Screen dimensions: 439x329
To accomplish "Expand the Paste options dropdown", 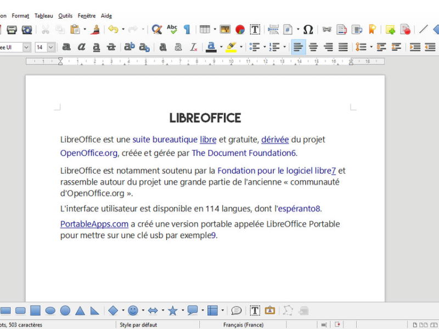I will point(85,29).
